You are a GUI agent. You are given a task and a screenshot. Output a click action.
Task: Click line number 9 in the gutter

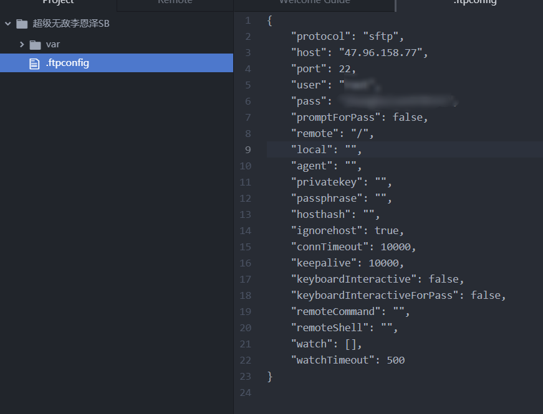[x=247, y=149]
